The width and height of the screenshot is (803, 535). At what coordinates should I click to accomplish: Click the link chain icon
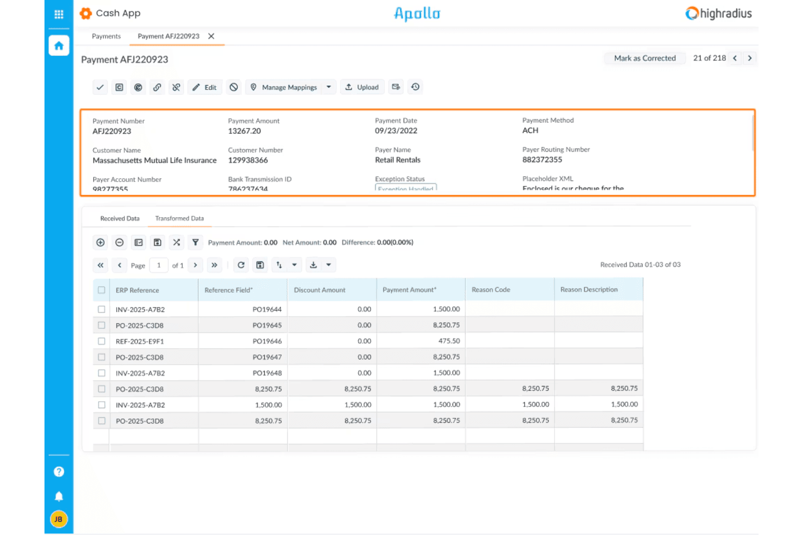click(157, 87)
